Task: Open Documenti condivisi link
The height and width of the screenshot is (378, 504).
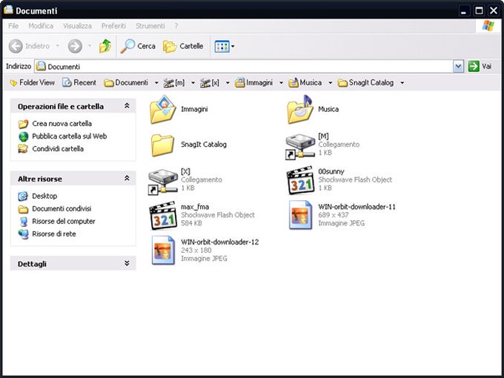Action: 55,209
